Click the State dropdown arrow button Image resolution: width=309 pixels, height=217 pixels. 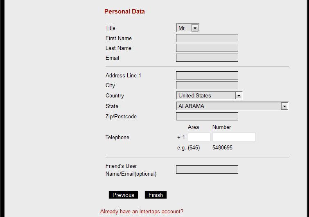(284, 106)
